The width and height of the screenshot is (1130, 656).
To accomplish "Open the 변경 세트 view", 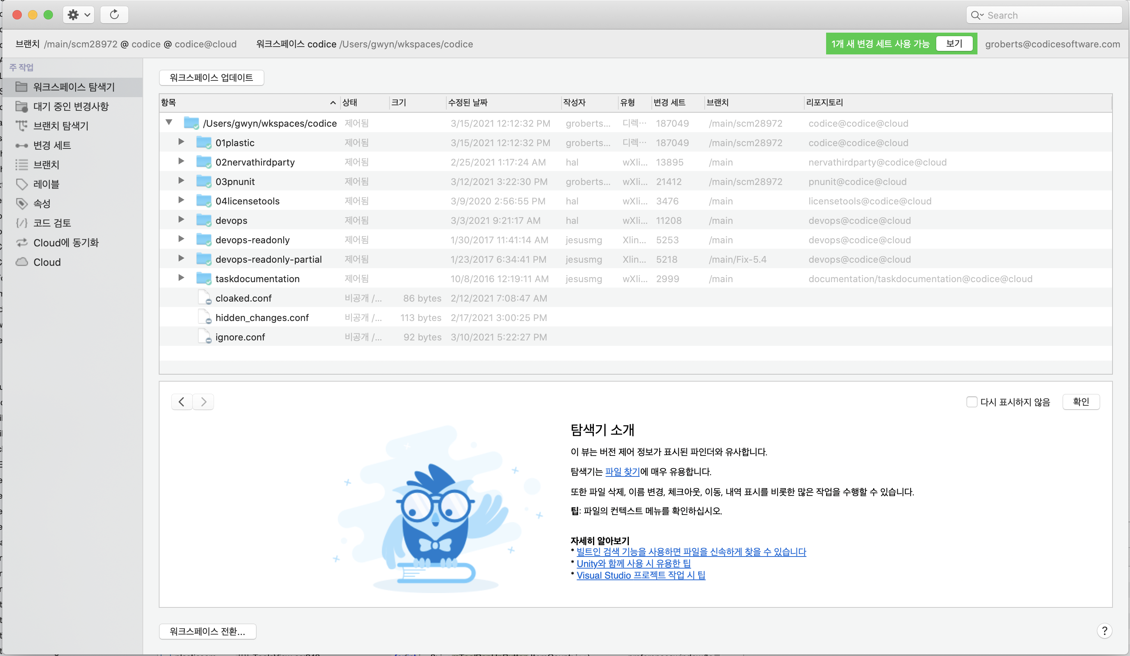I will 52,145.
